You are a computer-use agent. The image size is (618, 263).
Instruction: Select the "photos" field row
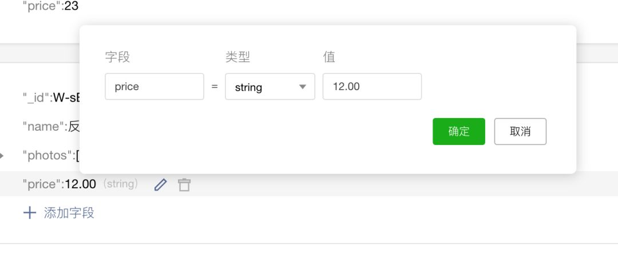51,155
